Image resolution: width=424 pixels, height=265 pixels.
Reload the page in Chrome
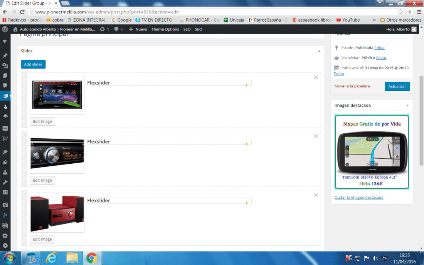pos(22,12)
